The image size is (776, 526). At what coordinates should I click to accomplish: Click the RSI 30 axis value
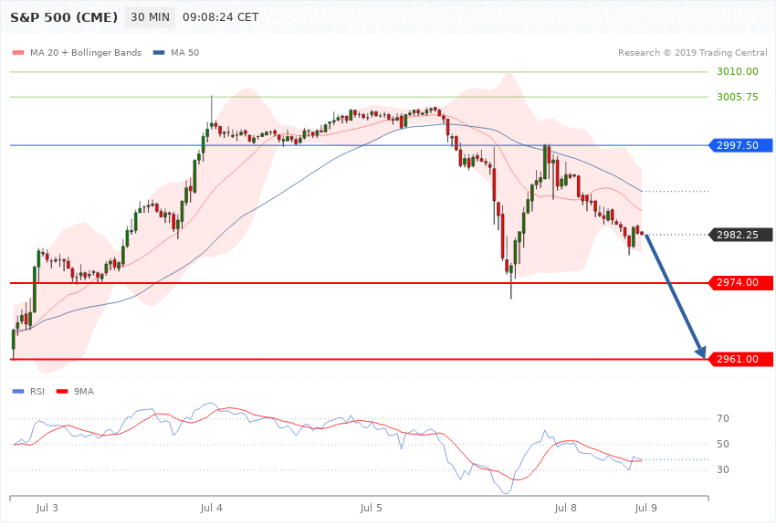(722, 469)
